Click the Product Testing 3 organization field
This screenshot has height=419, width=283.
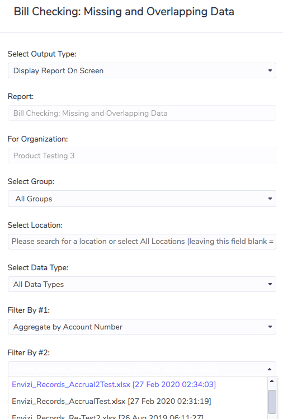[142, 156]
